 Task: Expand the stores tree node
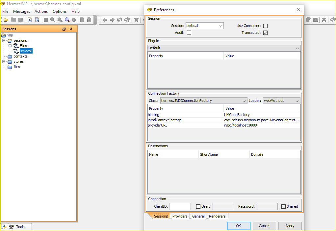(x=4, y=61)
